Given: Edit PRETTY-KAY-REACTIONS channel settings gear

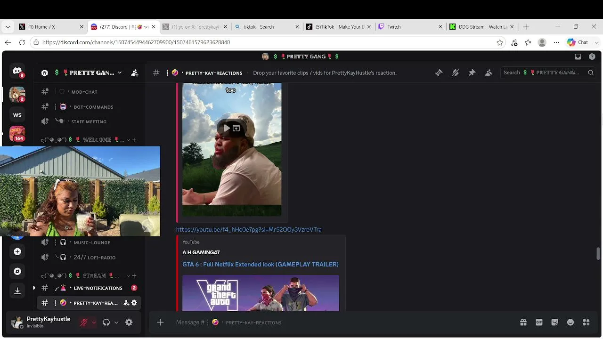Looking at the screenshot, I should click(134, 303).
